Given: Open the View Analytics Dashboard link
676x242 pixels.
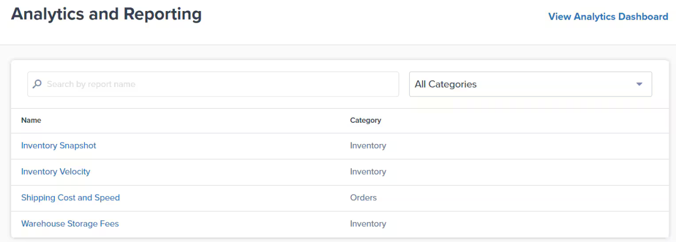Looking at the screenshot, I should point(608,16).
